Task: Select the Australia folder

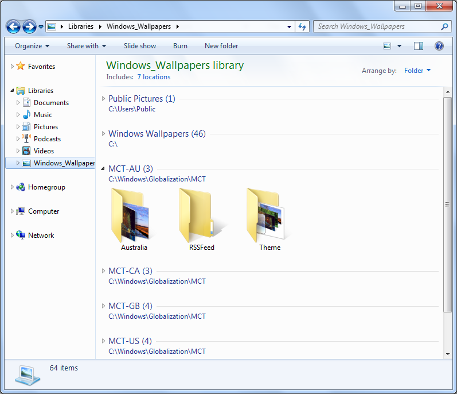Action: pyautogui.click(x=132, y=219)
